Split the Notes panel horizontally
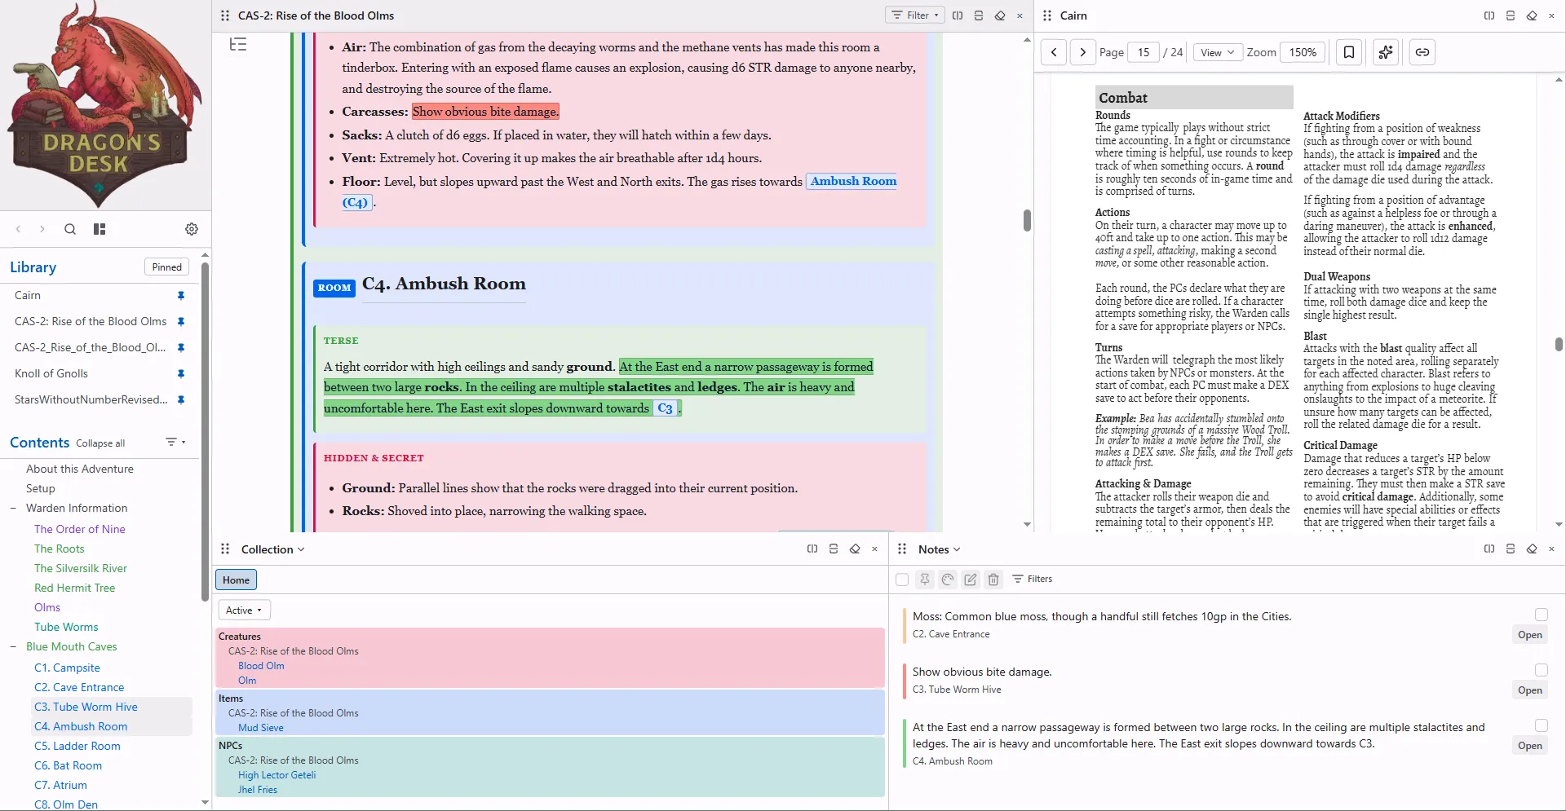1566x811 pixels. [x=1511, y=549]
